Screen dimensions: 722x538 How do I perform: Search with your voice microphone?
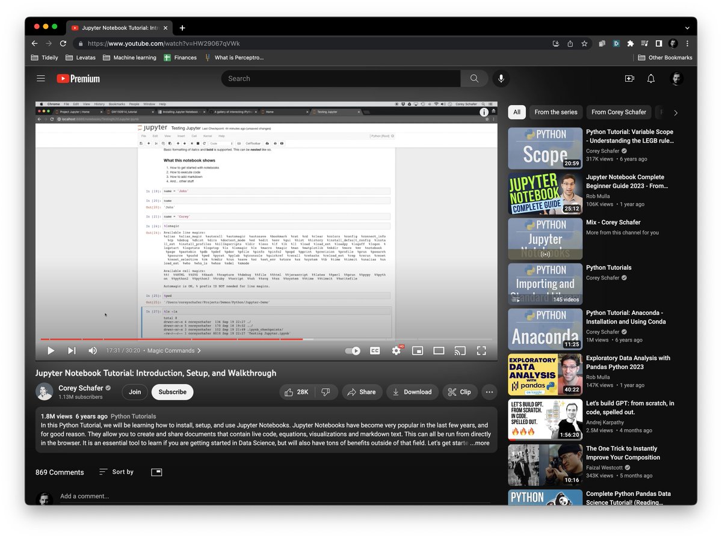[501, 79]
